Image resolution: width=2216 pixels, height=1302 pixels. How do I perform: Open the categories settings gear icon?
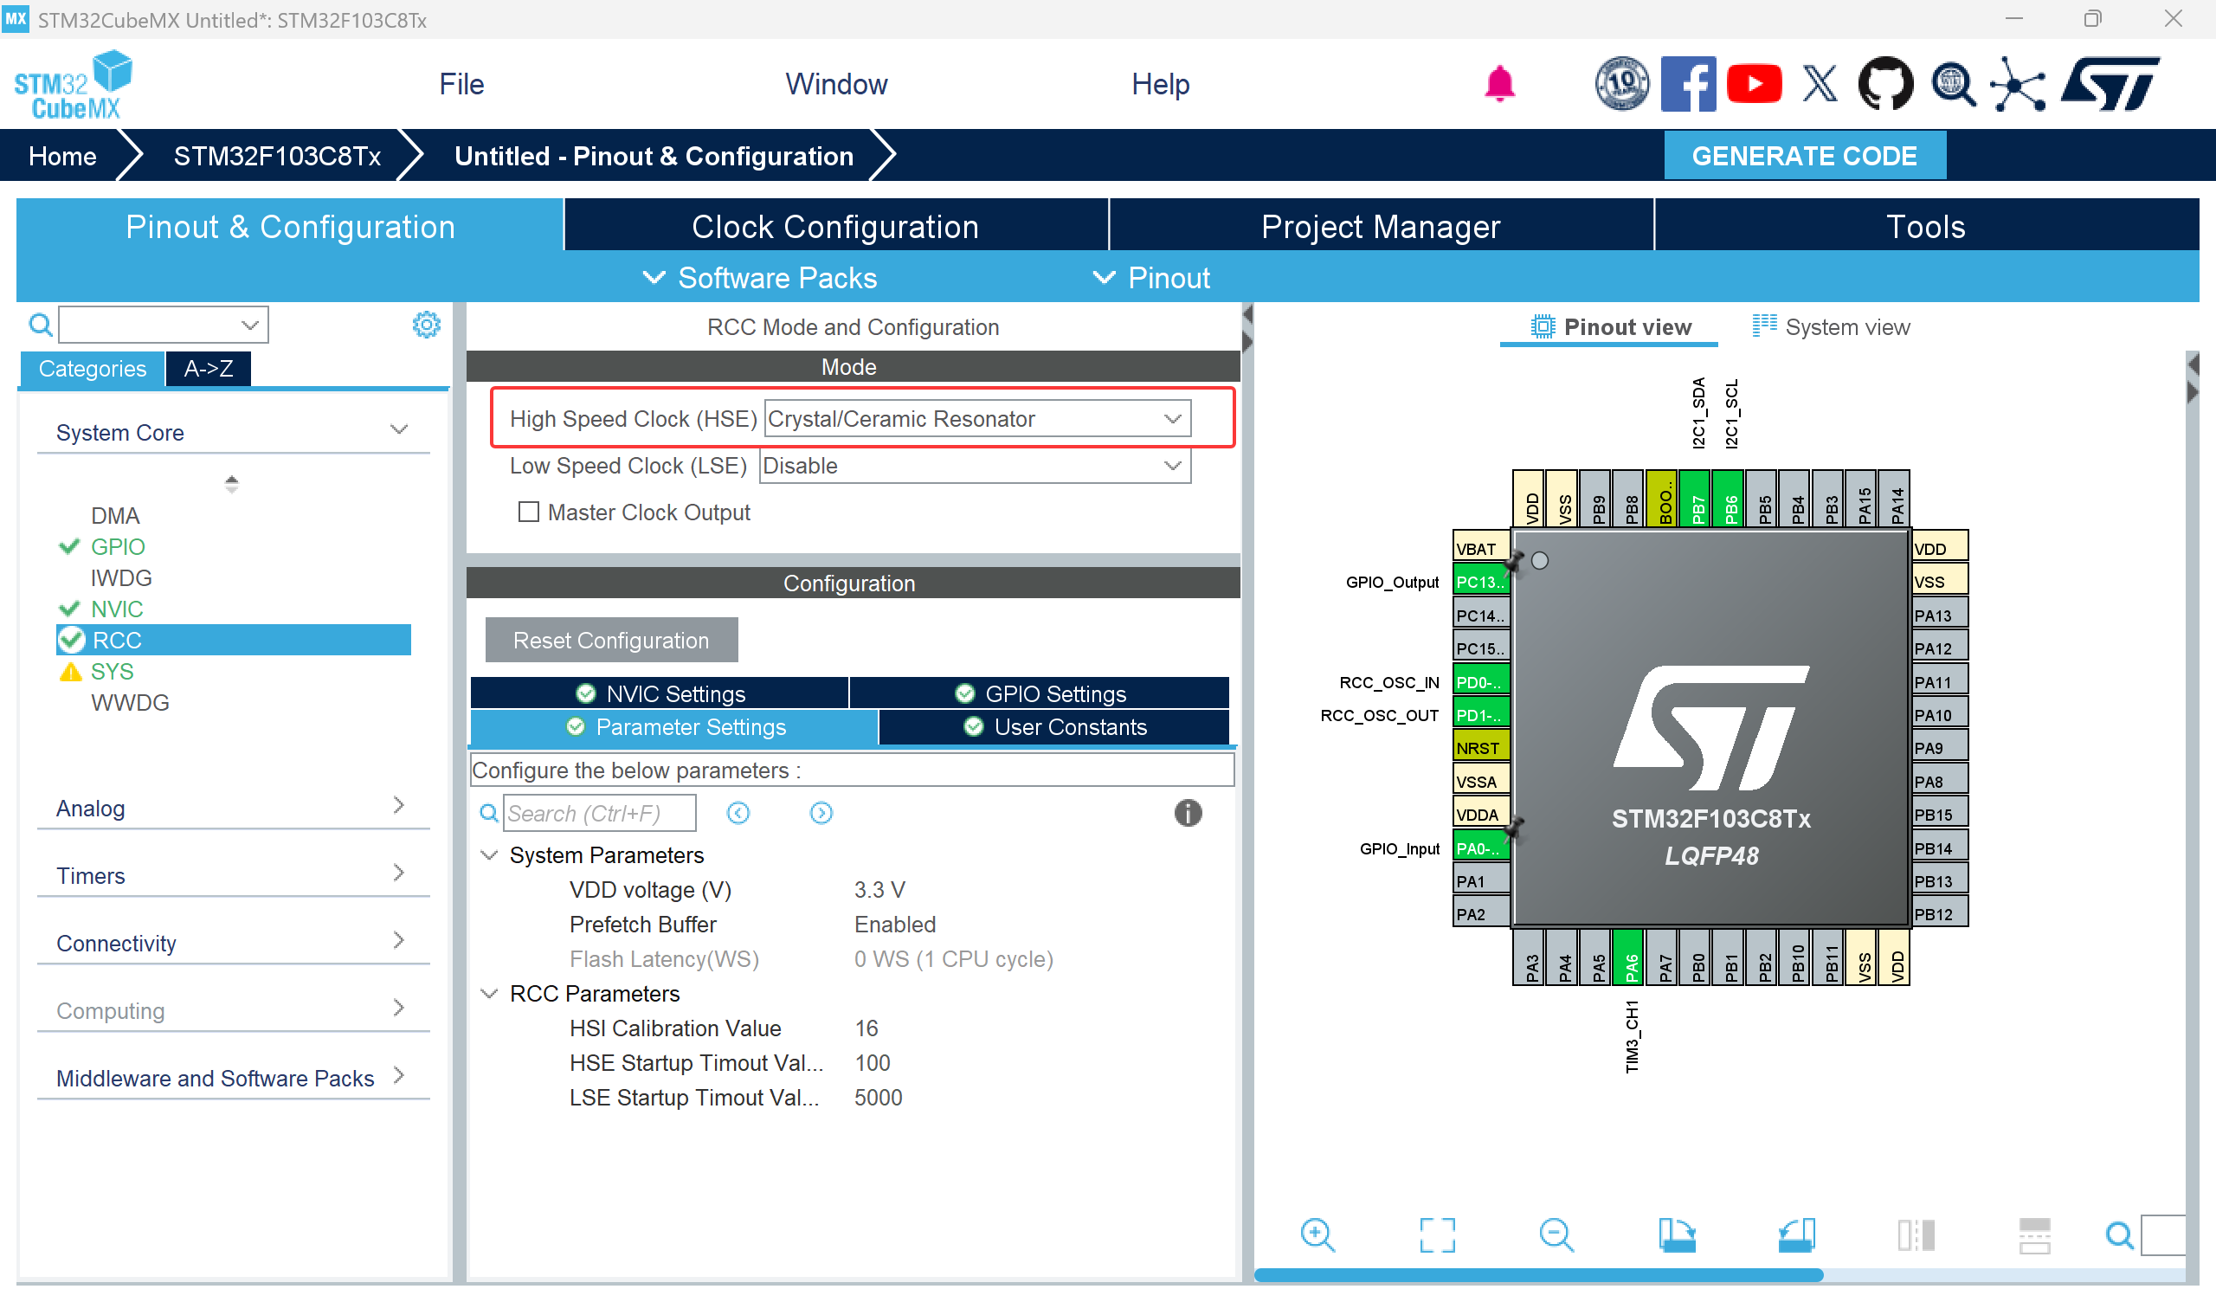coord(427,325)
